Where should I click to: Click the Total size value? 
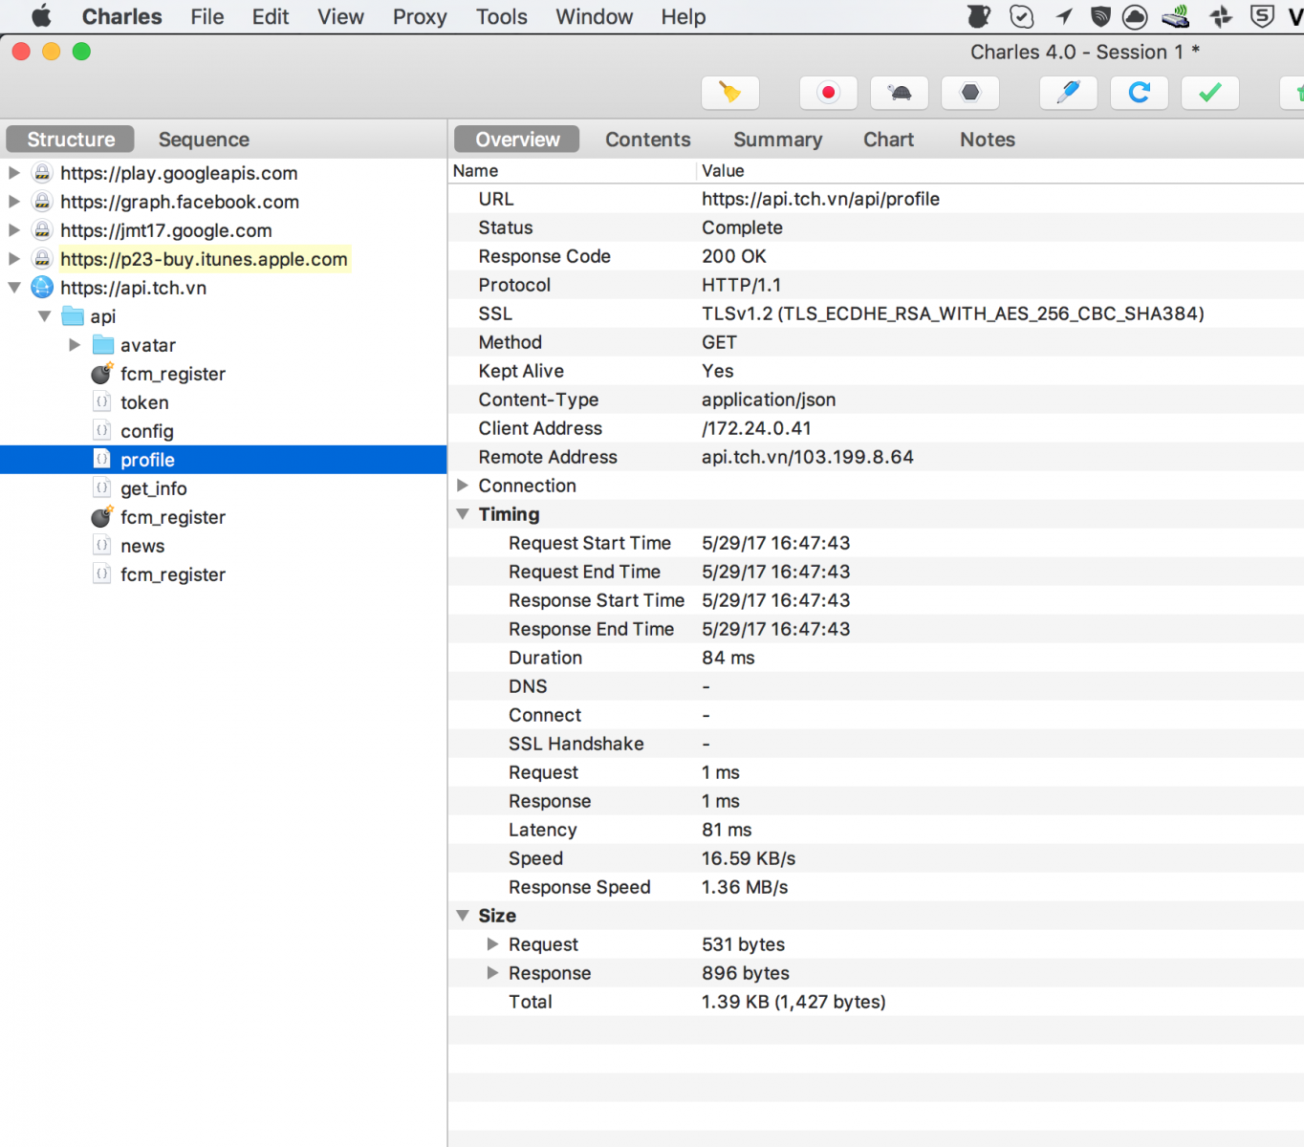click(x=793, y=1002)
